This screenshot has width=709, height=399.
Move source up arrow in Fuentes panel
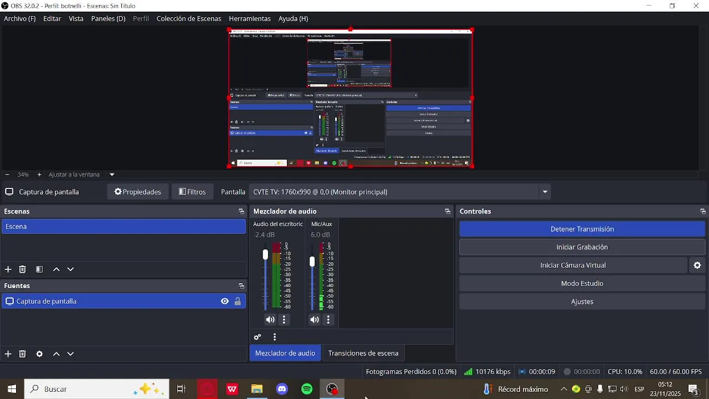56,354
